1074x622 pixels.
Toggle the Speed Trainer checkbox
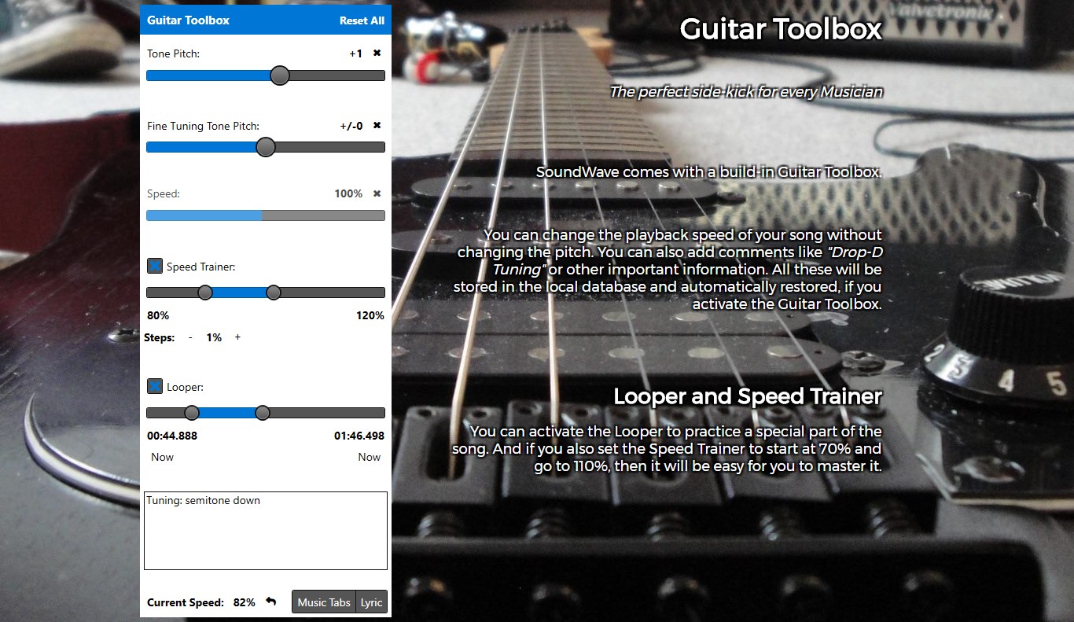(x=155, y=267)
